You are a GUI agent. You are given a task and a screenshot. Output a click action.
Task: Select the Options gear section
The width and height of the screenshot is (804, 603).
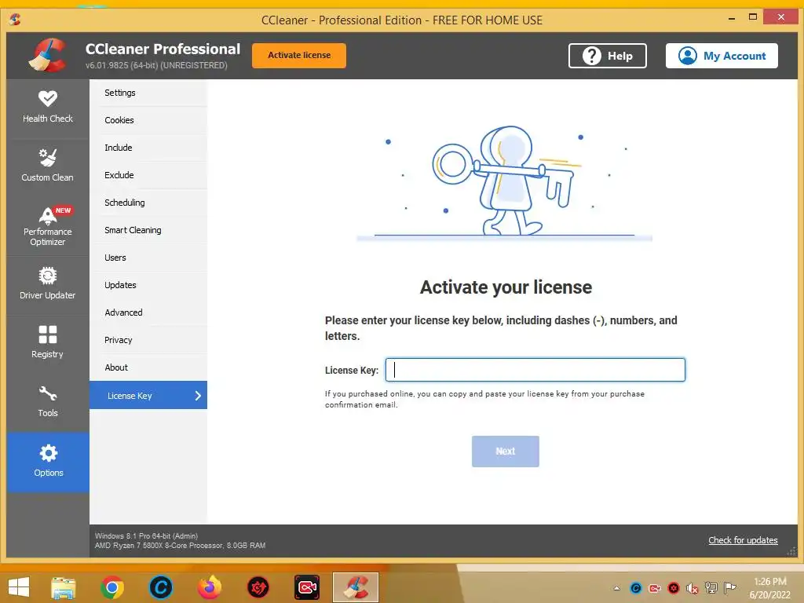(x=48, y=462)
